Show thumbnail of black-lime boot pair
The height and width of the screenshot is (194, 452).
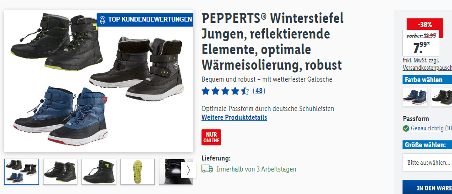pos(60,172)
